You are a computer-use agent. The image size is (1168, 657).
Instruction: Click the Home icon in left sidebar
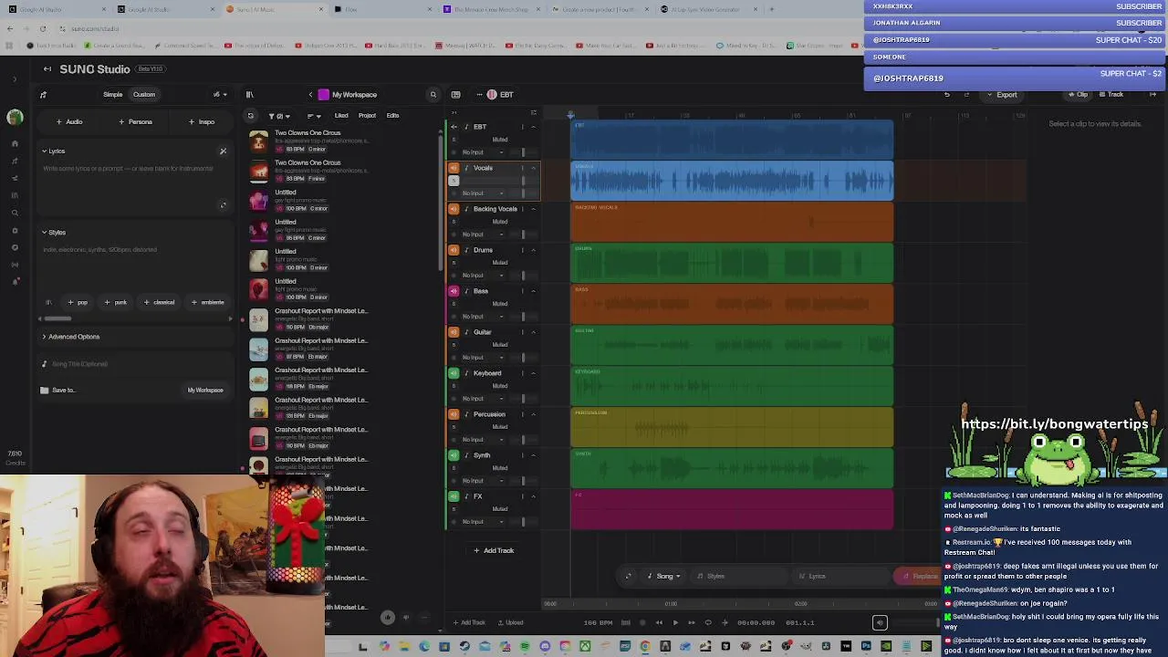point(15,143)
